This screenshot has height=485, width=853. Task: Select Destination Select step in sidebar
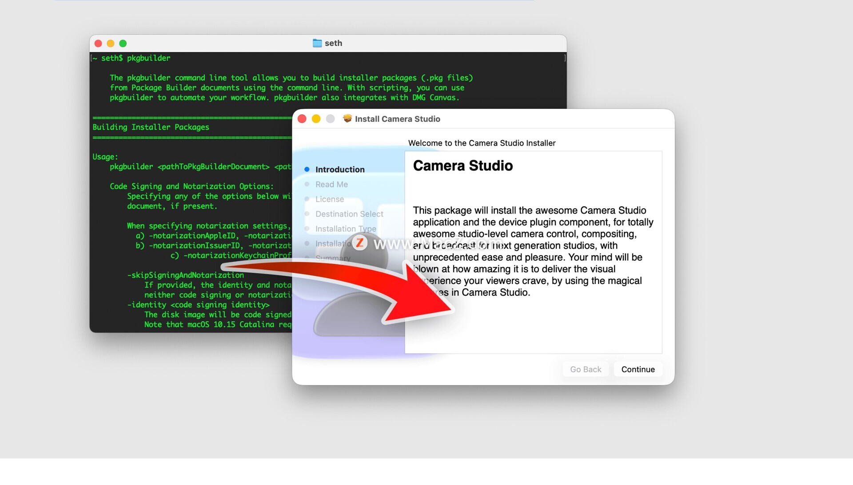349,214
